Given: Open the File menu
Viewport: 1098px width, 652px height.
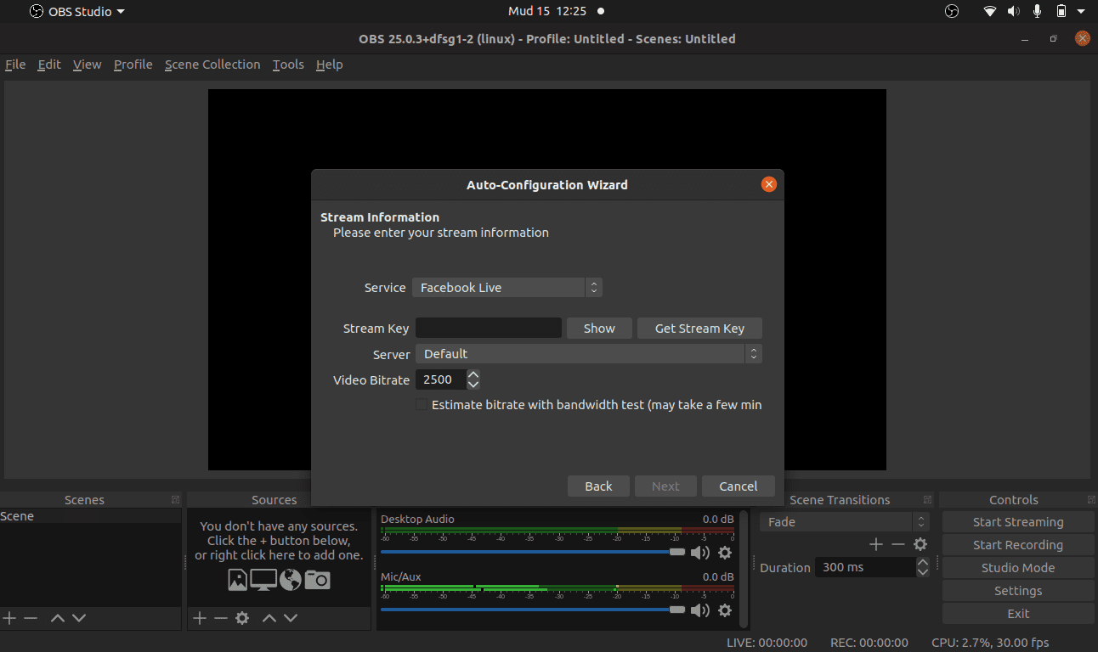Looking at the screenshot, I should (x=15, y=65).
